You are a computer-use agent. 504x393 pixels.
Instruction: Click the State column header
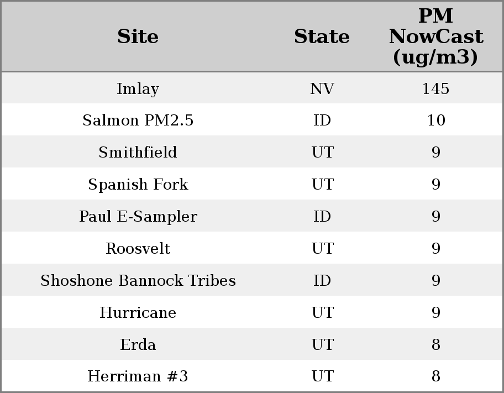coord(322,37)
